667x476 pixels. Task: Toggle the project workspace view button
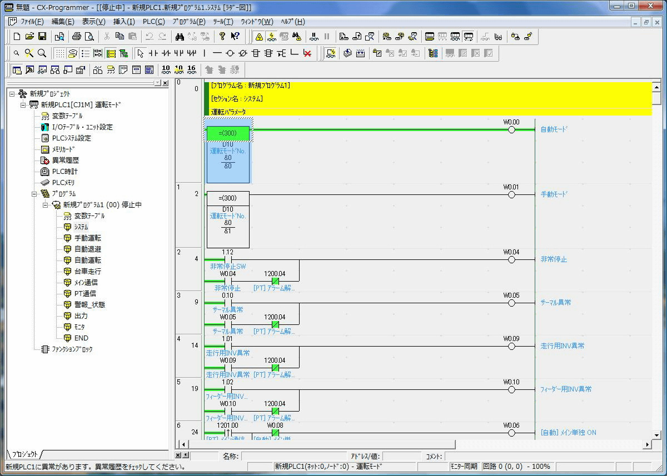17,70
